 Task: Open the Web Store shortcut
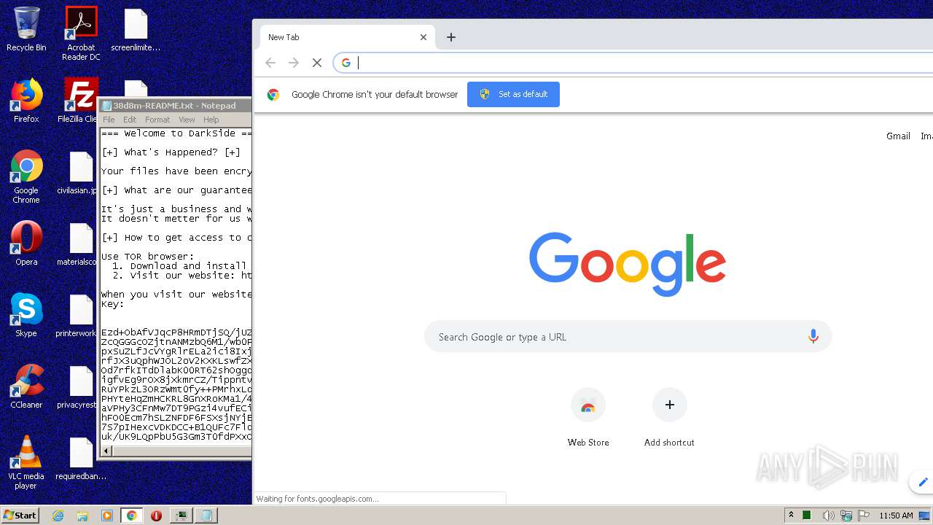click(x=588, y=417)
